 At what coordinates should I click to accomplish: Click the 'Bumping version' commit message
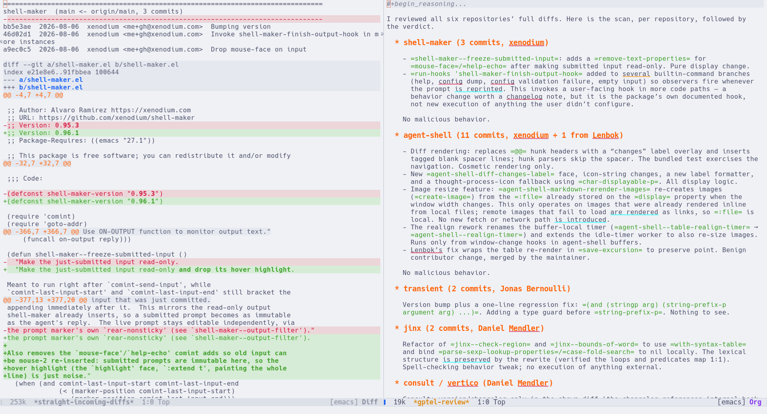(x=241, y=27)
